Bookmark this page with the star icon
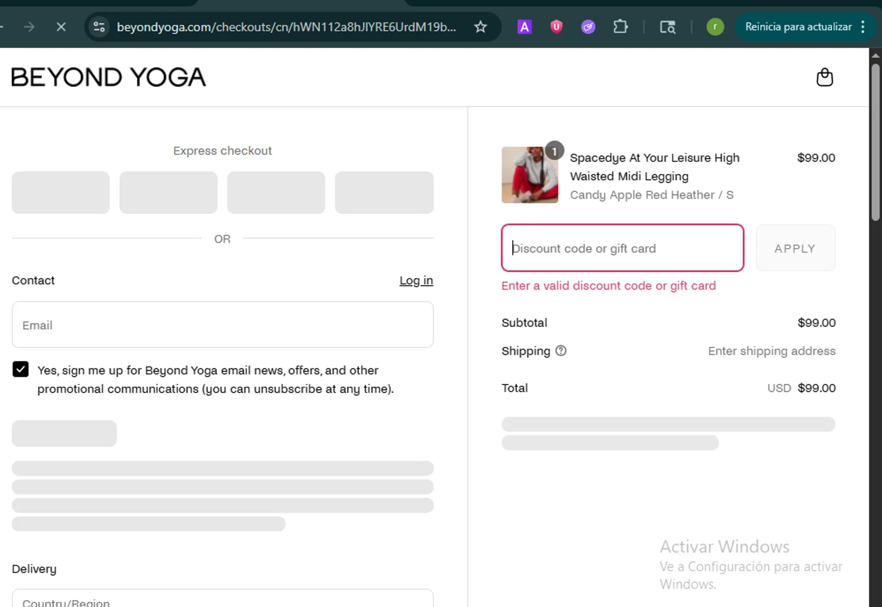Screen dimensions: 882x607 pyautogui.click(x=480, y=26)
